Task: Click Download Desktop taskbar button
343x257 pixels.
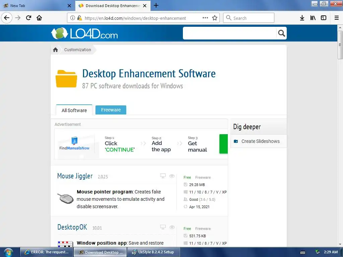Action: point(100,252)
